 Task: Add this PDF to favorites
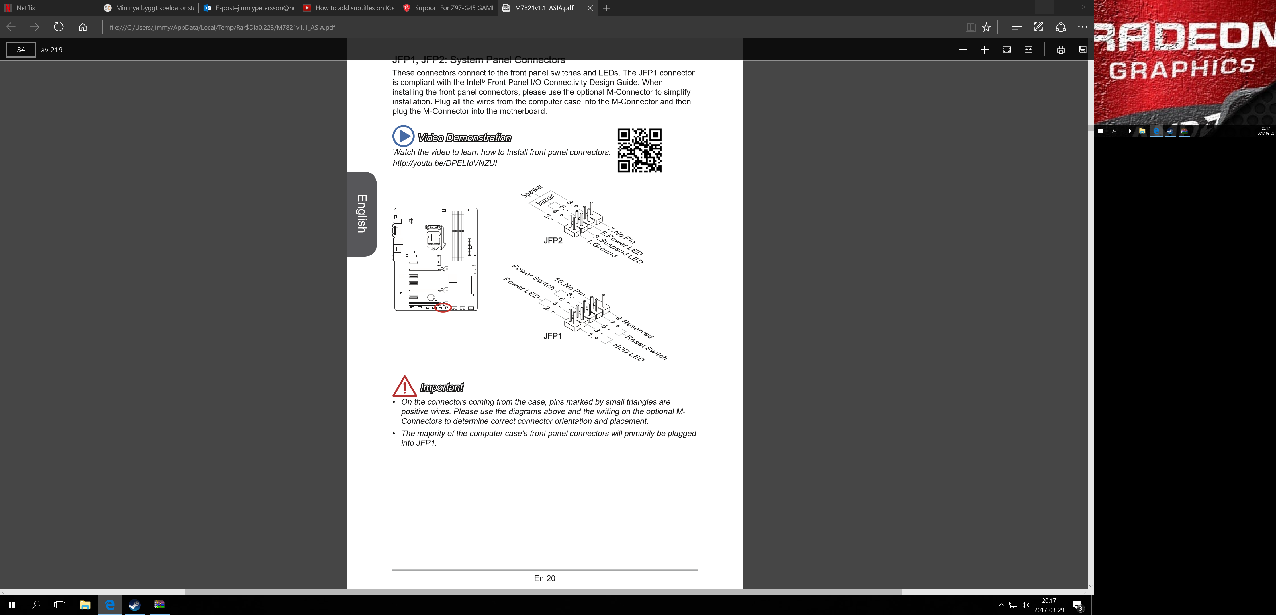coord(987,27)
